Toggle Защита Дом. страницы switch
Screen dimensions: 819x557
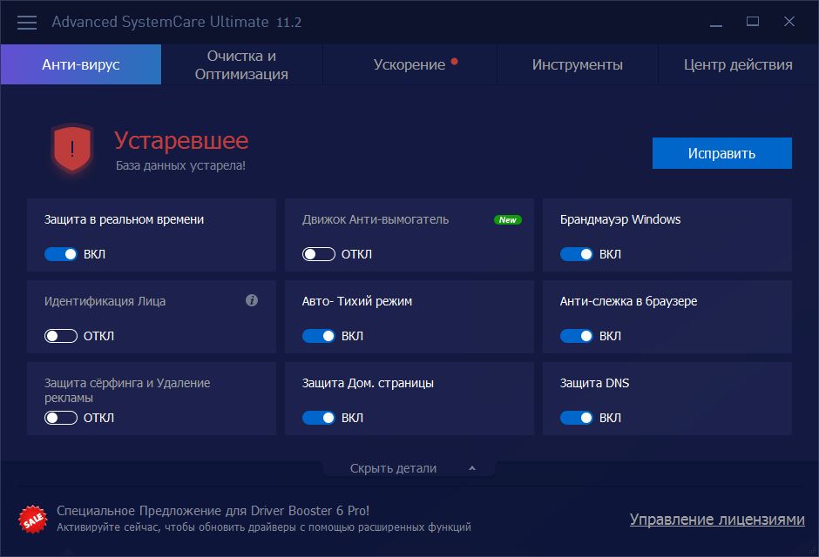point(319,418)
